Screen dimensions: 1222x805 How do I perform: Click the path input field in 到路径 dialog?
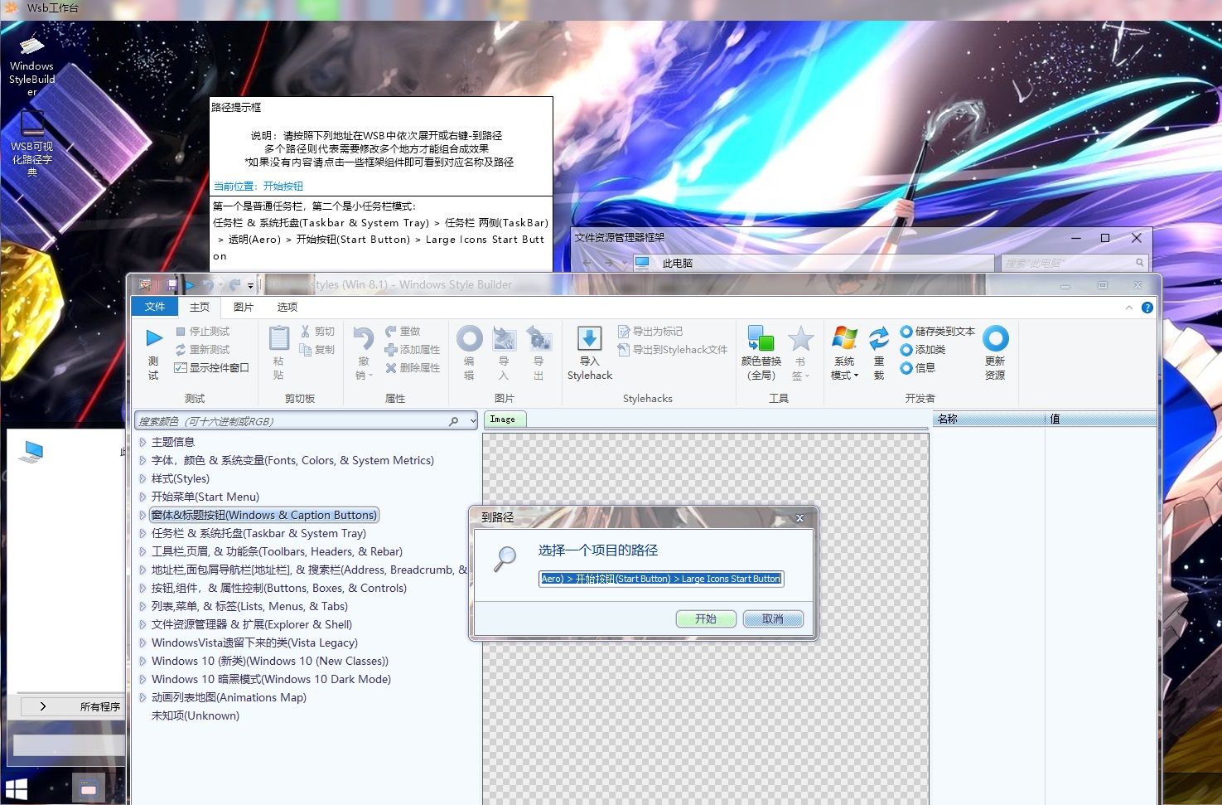(x=661, y=579)
